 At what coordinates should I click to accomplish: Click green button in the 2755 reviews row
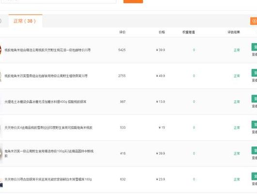point(255,73)
